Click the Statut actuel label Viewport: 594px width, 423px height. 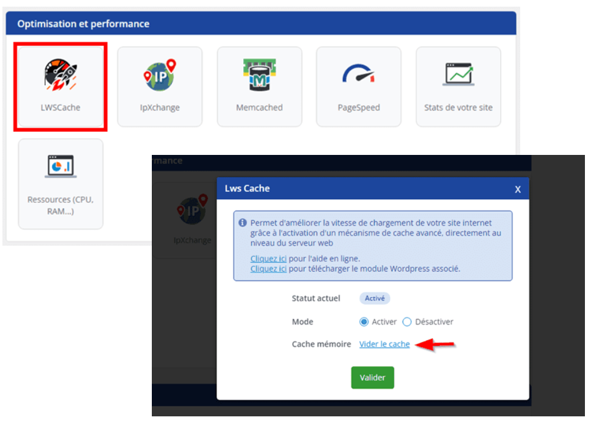point(316,298)
